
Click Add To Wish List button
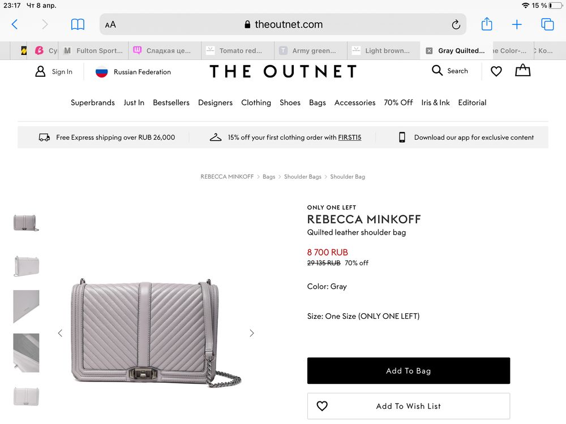click(408, 406)
